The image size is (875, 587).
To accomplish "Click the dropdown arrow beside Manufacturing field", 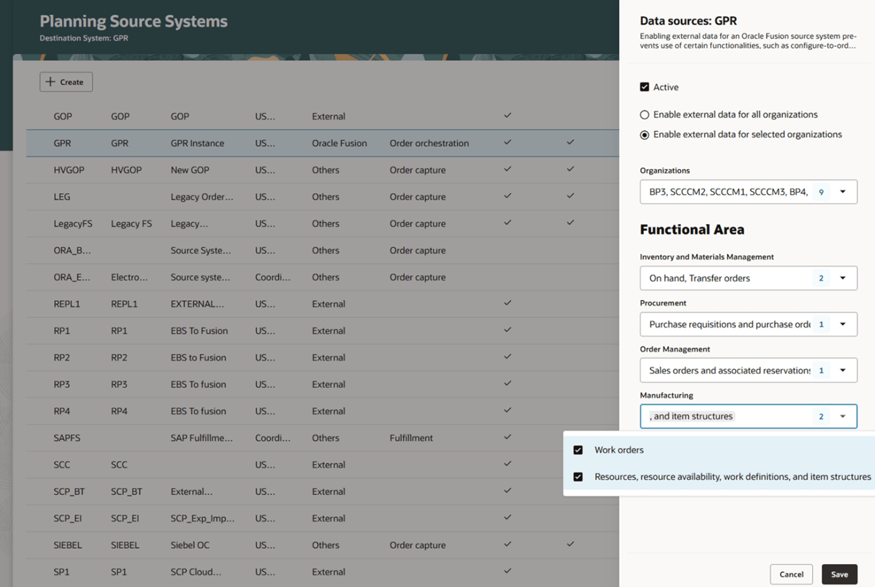I will coord(843,416).
